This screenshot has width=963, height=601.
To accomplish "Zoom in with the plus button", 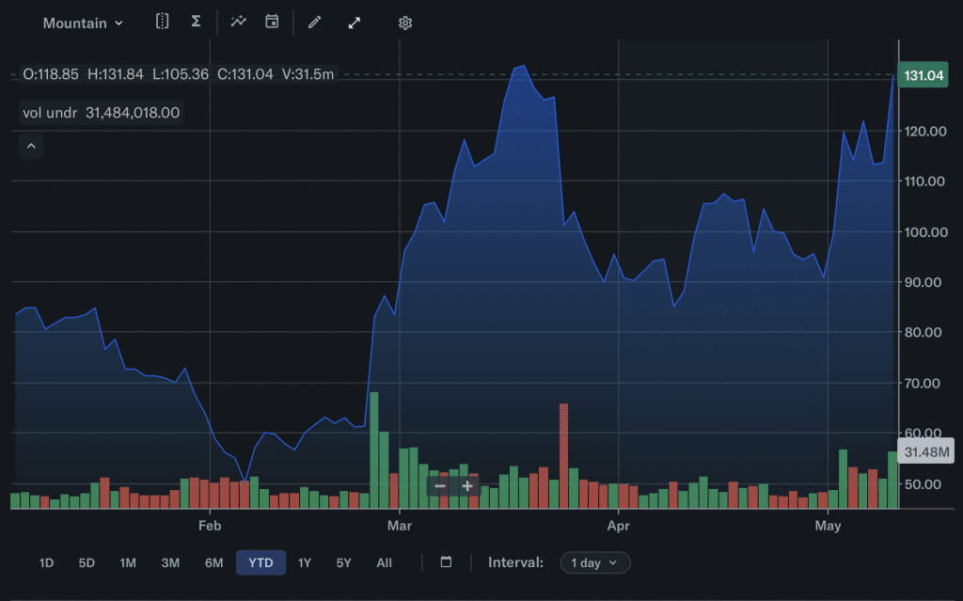I will [x=467, y=486].
